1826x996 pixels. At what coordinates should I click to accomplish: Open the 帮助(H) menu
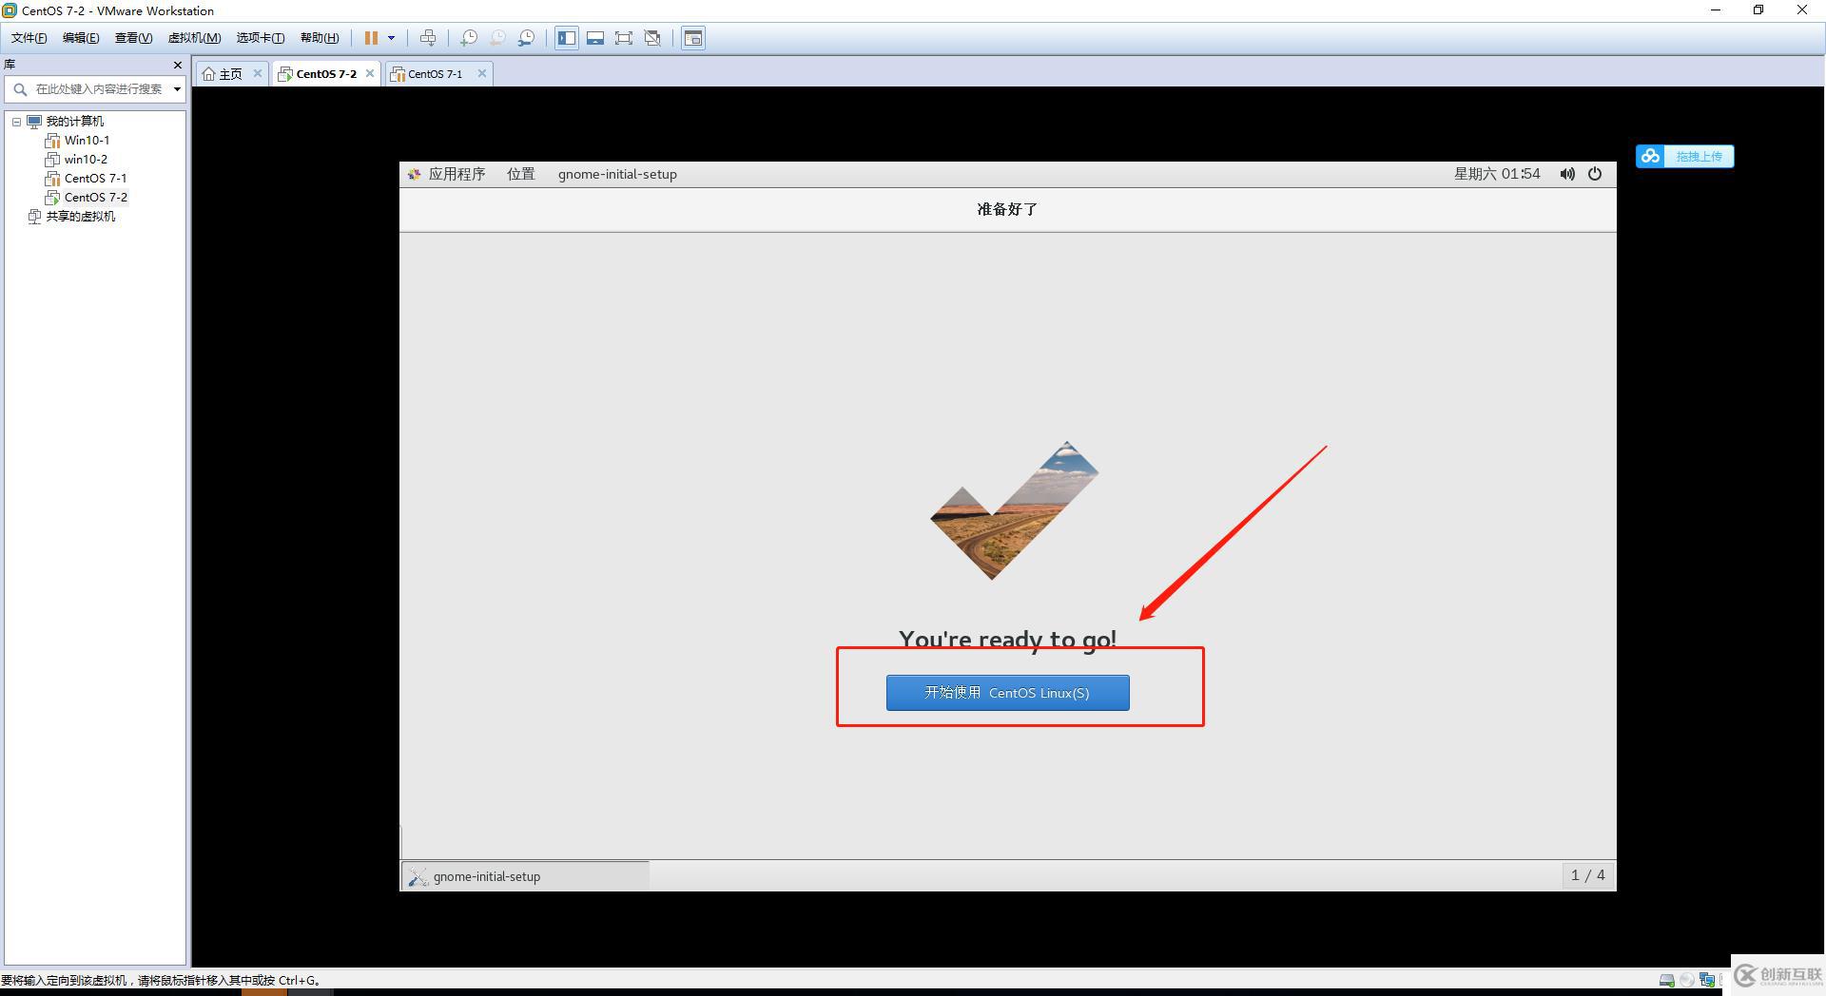click(x=320, y=38)
